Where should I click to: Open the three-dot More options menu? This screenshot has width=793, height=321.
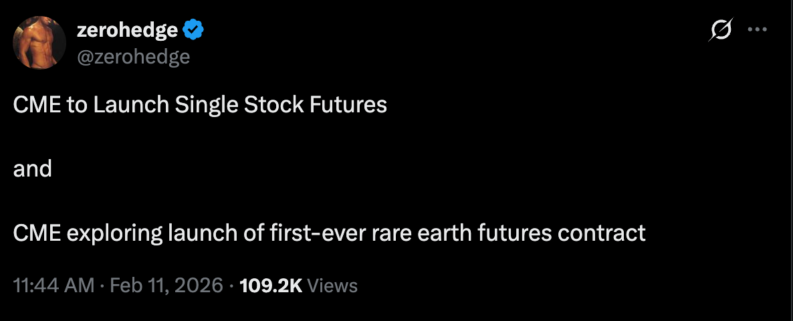(757, 30)
